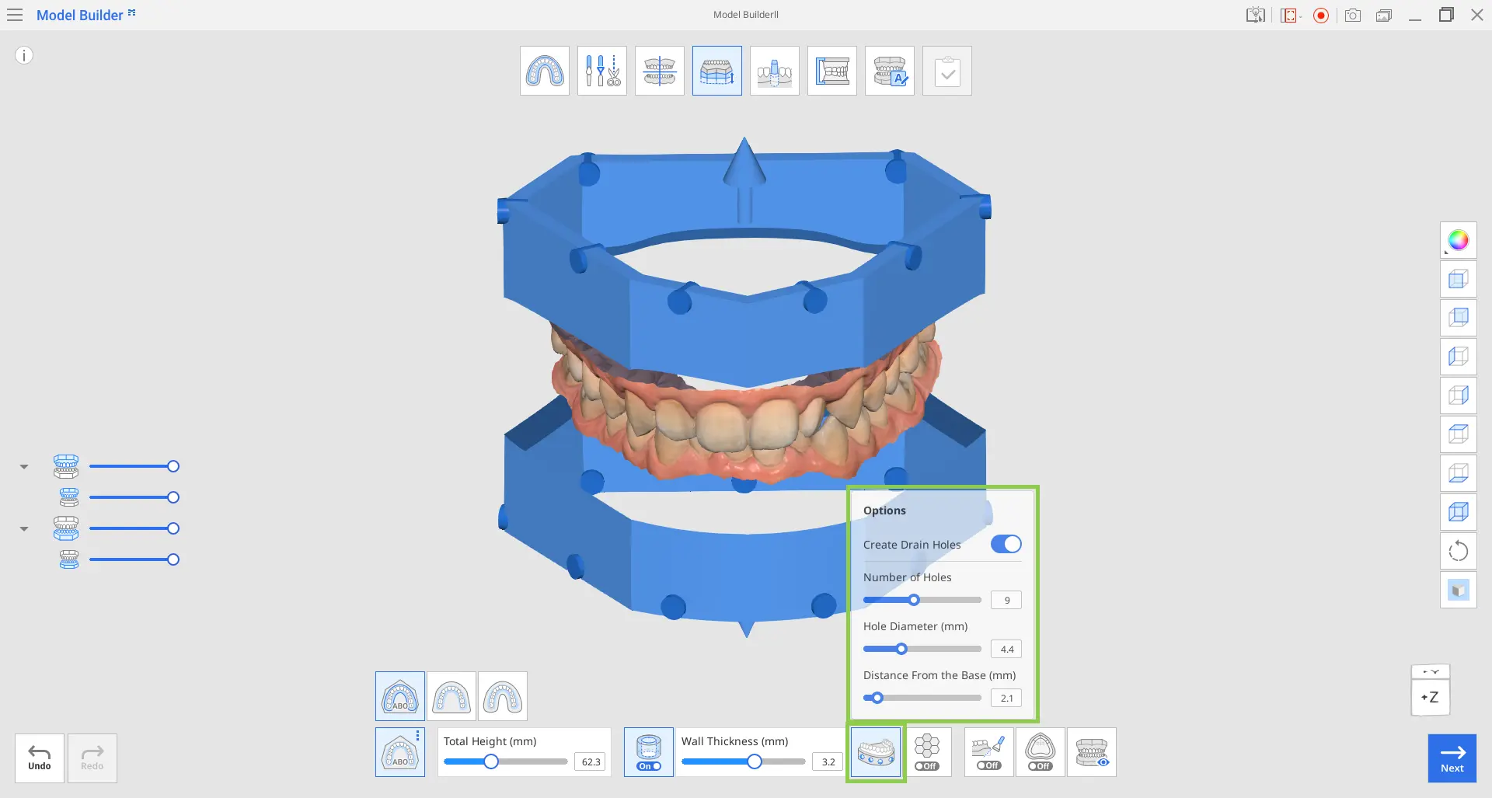Click the complete checkmark step
The height and width of the screenshot is (798, 1492).
(947, 71)
